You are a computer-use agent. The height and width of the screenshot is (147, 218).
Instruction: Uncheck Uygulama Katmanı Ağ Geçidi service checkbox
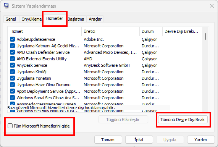(12, 46)
